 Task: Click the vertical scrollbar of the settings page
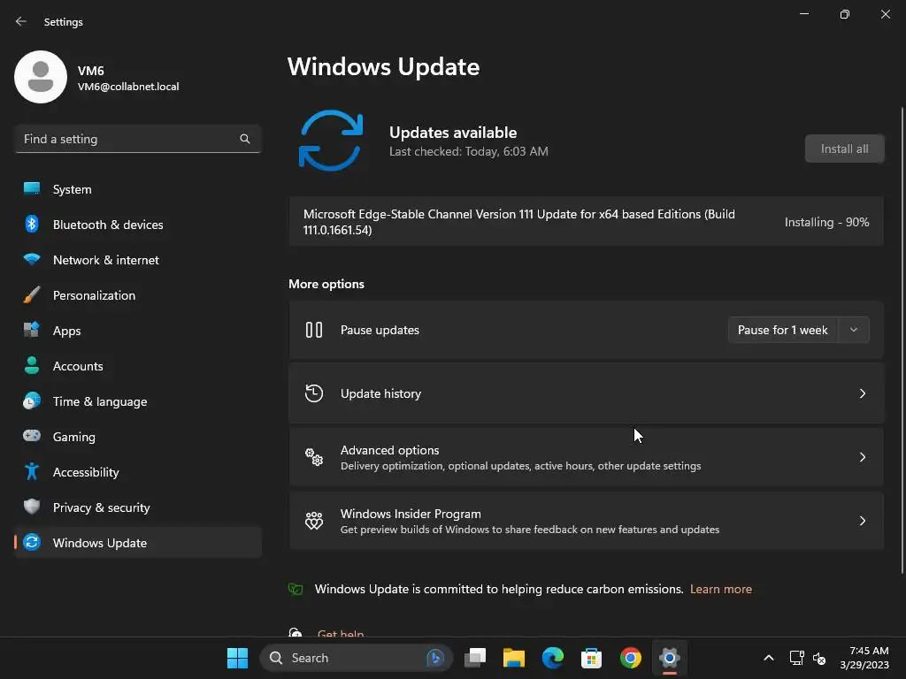[x=902, y=340]
